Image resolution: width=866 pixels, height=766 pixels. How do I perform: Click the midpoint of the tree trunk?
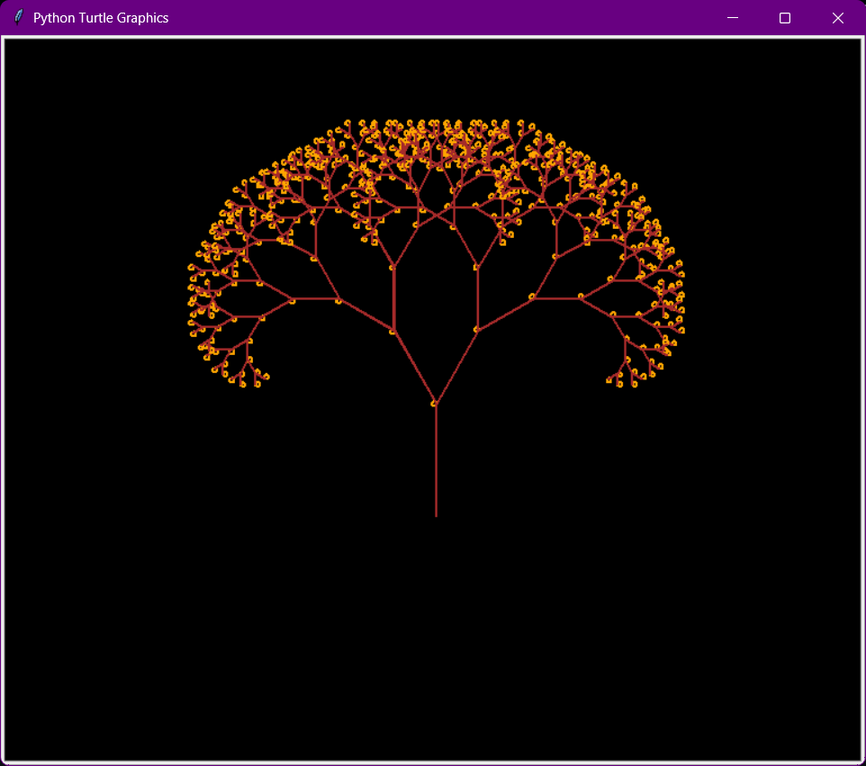(436, 460)
